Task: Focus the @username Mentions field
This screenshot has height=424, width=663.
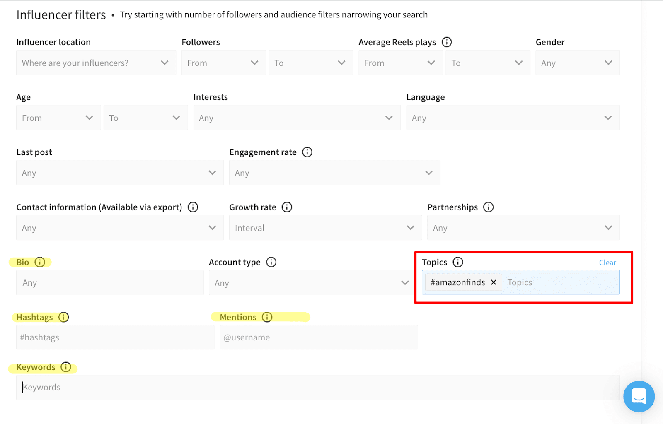Action: 319,337
